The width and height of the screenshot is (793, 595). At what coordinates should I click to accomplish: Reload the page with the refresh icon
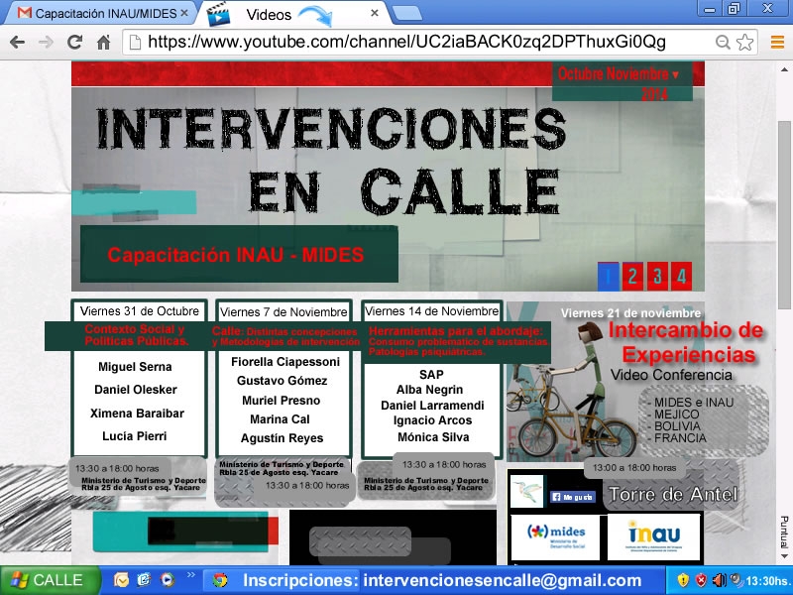coord(74,42)
